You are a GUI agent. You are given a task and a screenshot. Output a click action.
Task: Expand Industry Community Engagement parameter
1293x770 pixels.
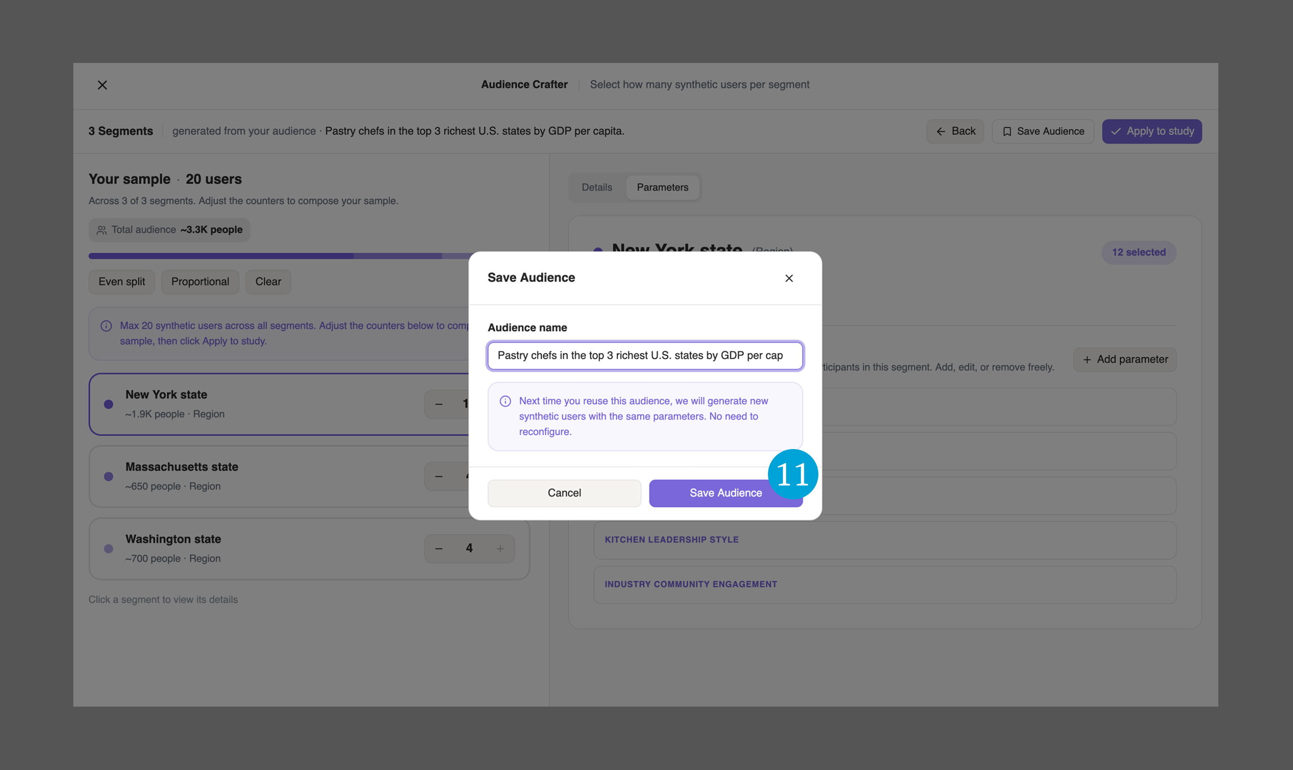tap(884, 584)
